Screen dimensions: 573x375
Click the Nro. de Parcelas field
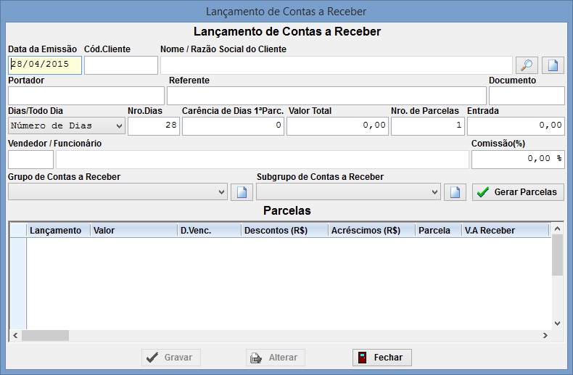coord(428,126)
